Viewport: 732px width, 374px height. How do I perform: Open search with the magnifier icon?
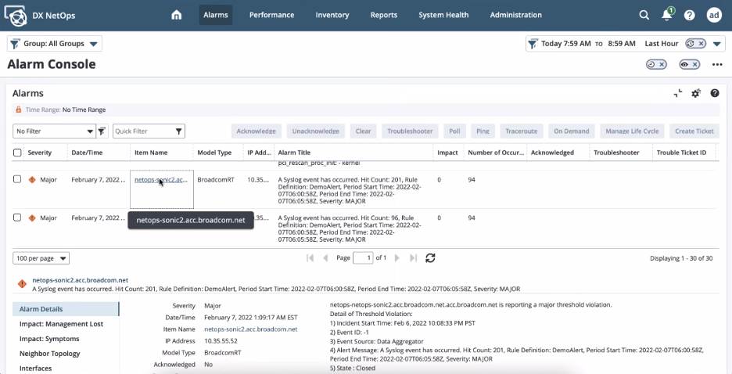(644, 15)
